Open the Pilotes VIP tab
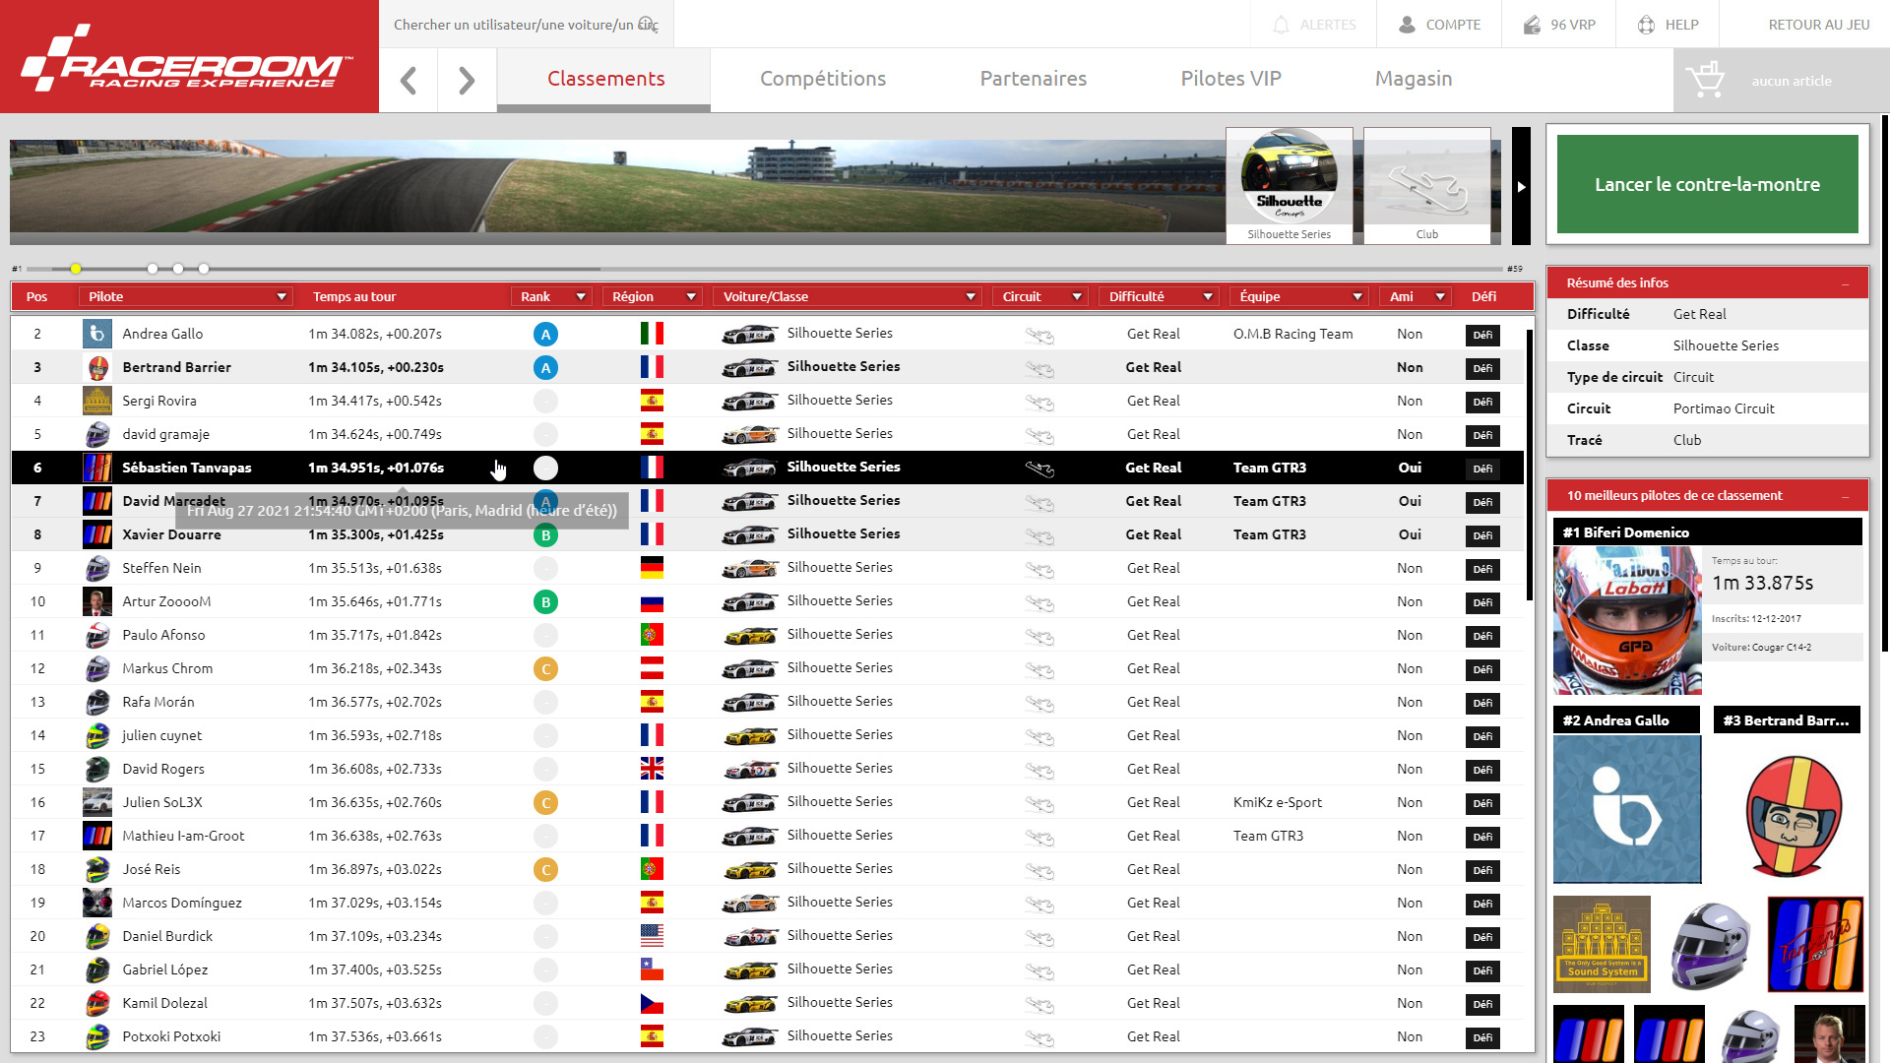Viewport: 1890px width, 1063px height. (1230, 79)
